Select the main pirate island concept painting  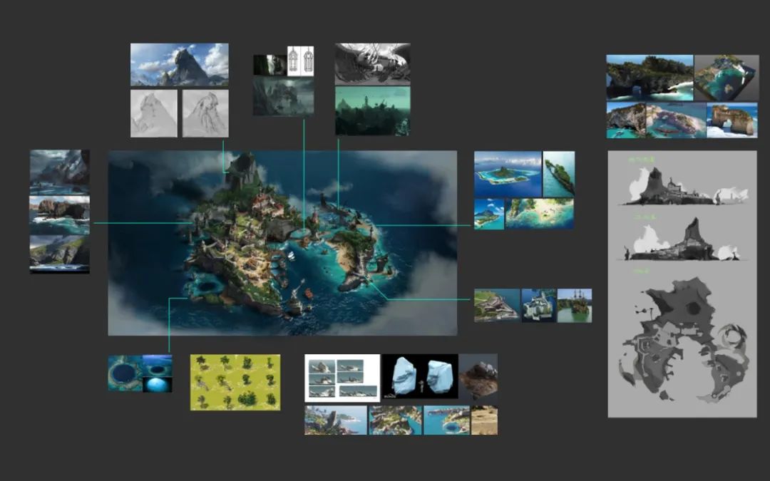coord(282,243)
